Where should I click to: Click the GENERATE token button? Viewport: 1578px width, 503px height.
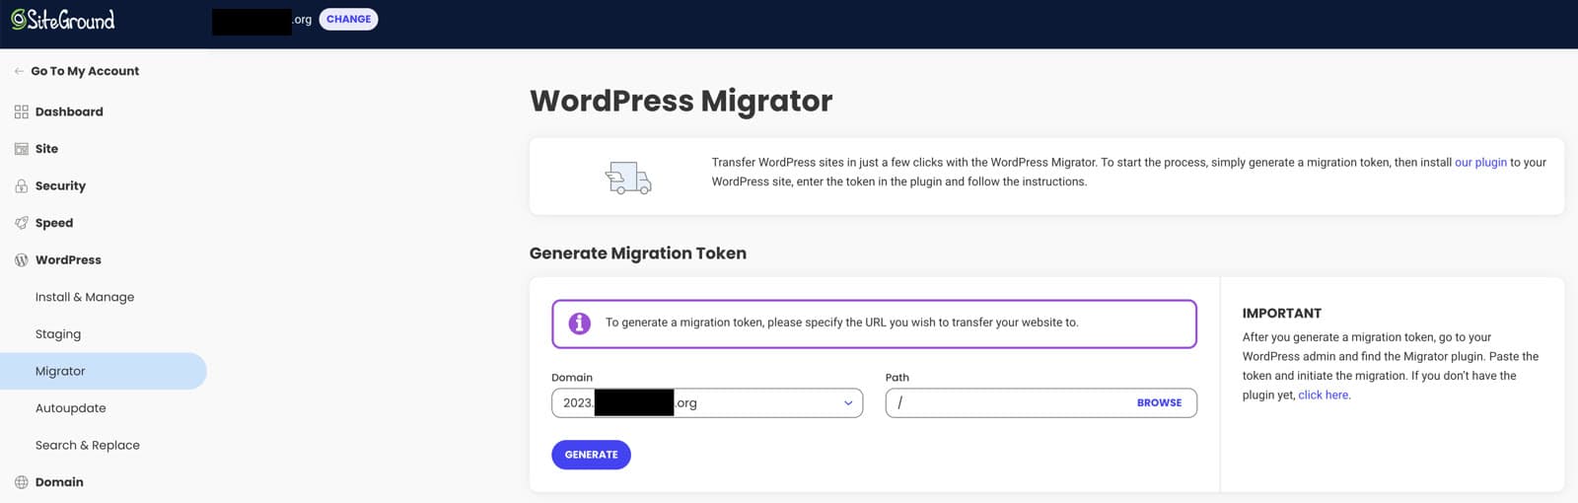pyautogui.click(x=591, y=455)
